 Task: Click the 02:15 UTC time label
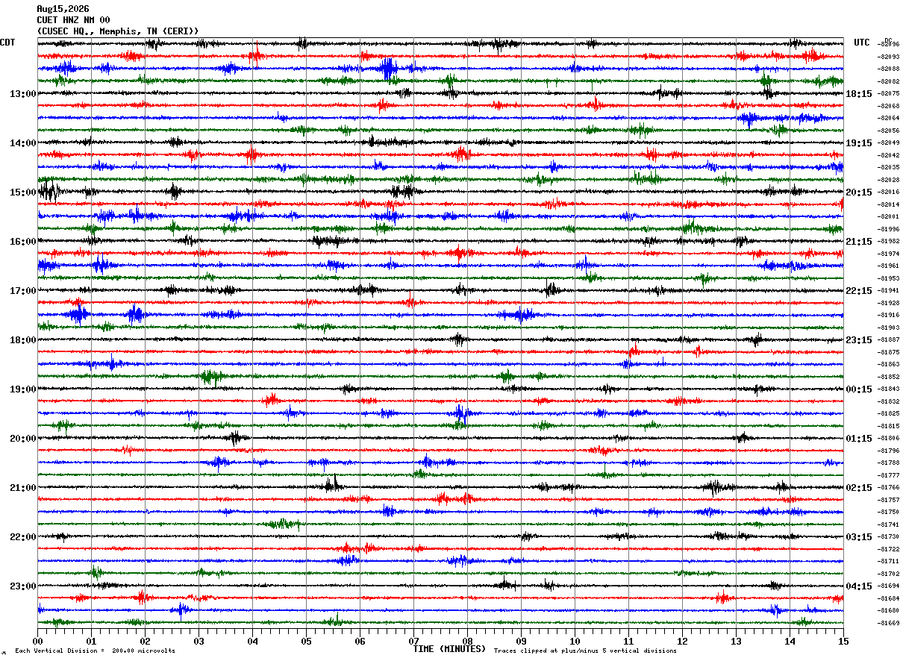click(x=859, y=488)
